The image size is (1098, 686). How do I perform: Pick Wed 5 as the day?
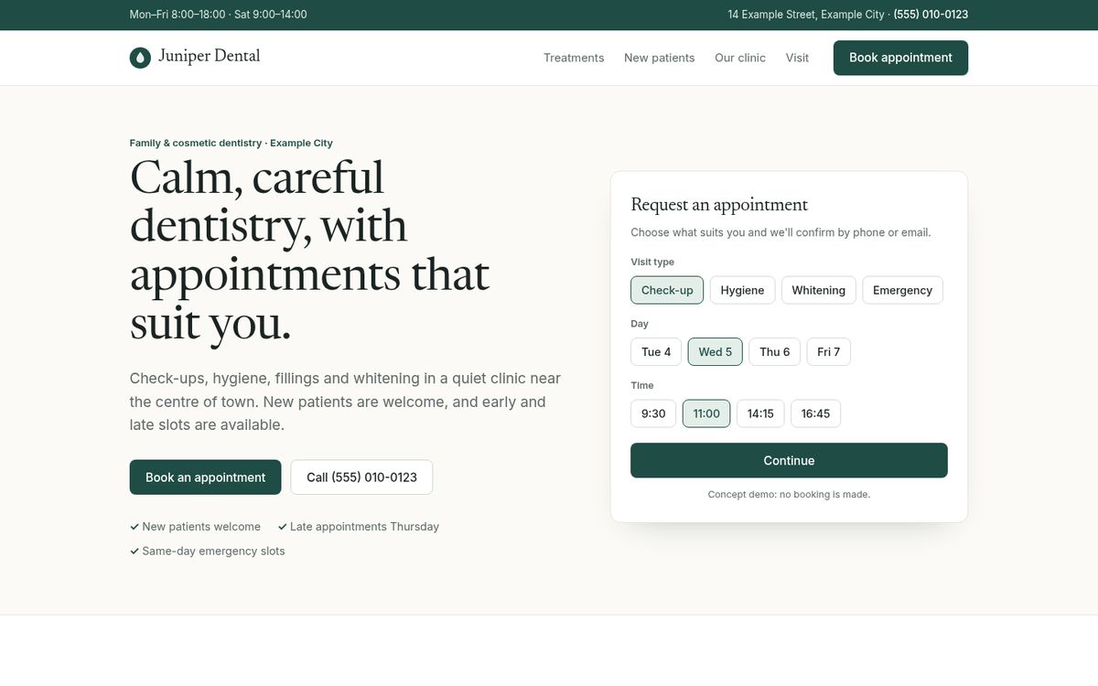(716, 352)
